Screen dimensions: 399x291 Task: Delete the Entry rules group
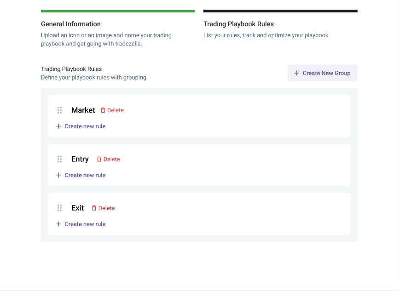click(108, 159)
